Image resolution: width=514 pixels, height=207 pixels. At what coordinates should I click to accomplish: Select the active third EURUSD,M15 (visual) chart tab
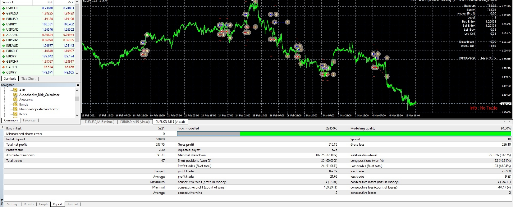click(x=170, y=122)
